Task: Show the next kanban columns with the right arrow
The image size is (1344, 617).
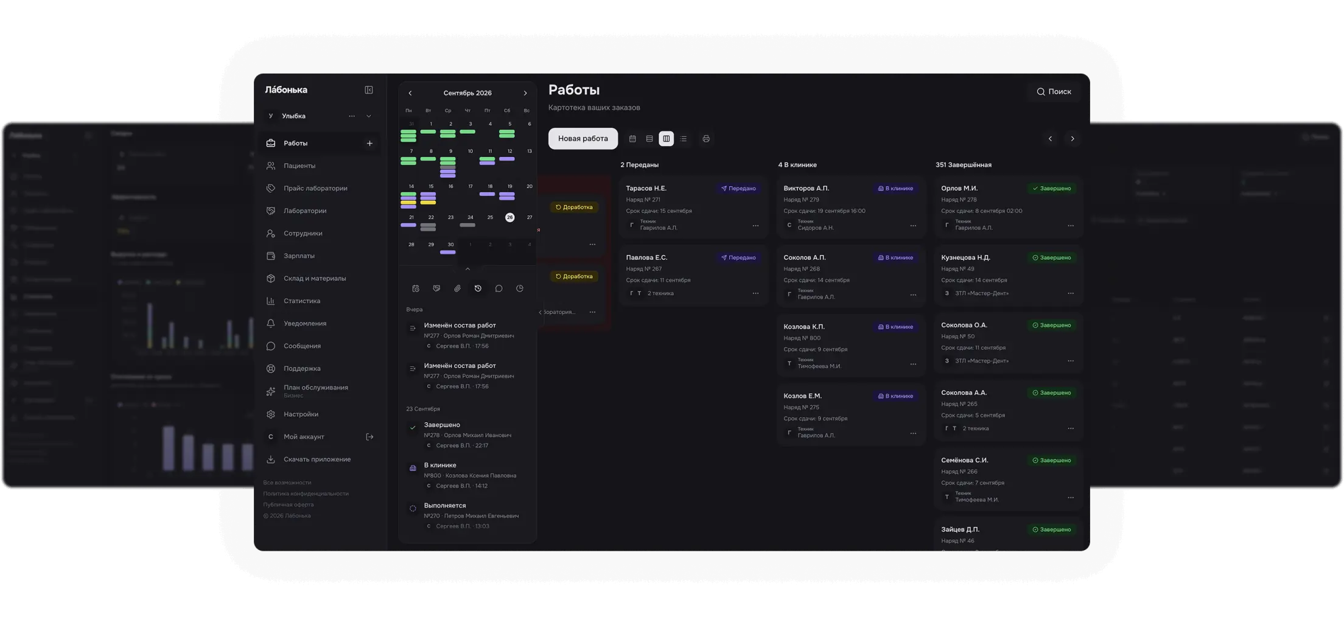Action: [1073, 139]
